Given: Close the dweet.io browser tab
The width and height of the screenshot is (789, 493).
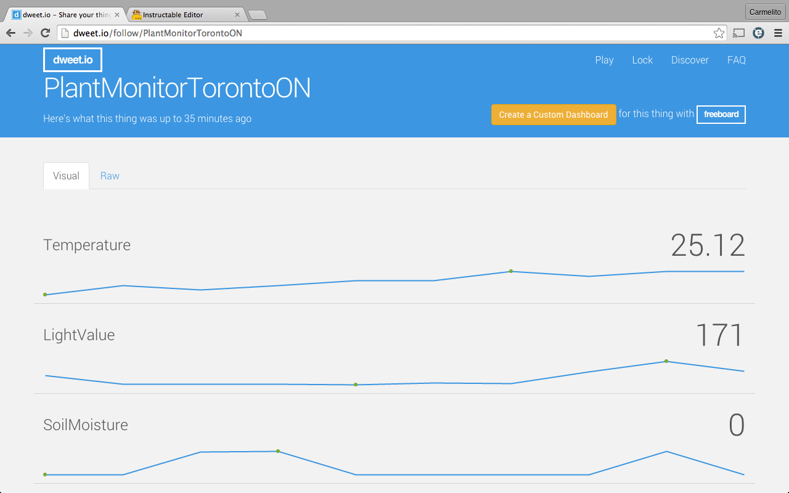Looking at the screenshot, I should (117, 15).
